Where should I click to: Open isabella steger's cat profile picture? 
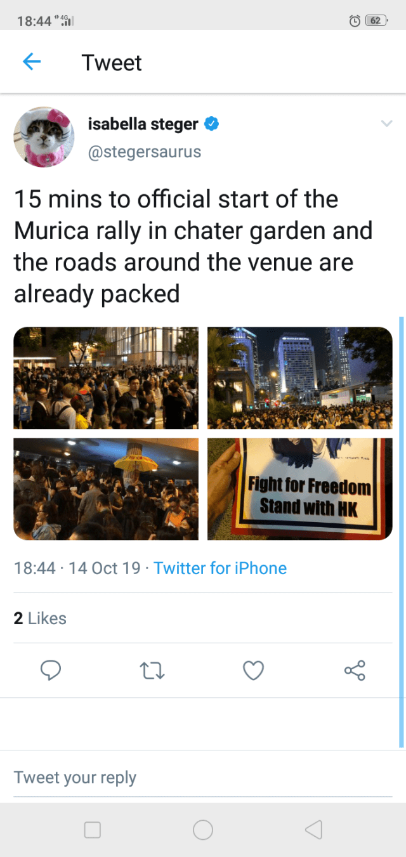[44, 137]
